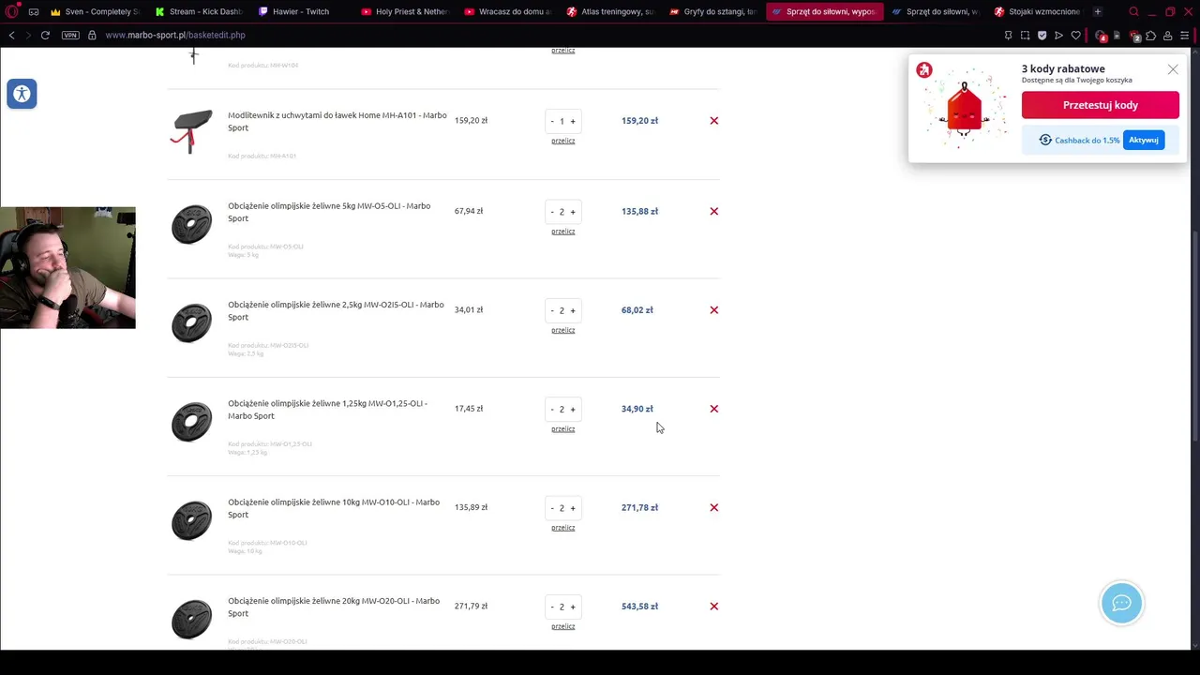Click the Przetestuj kody button
Screen dimensions: 1200x675
1101,105
